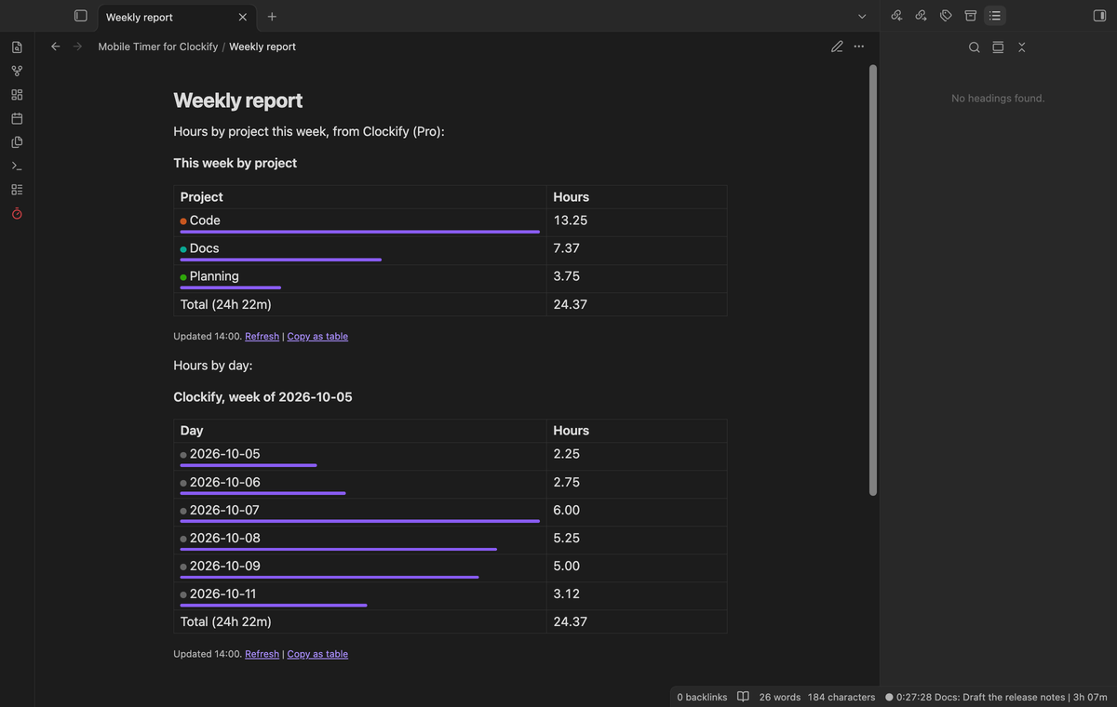The width and height of the screenshot is (1117, 707).
Task: Click the Clockify week of 2026-10-05 heading
Action: coord(262,397)
